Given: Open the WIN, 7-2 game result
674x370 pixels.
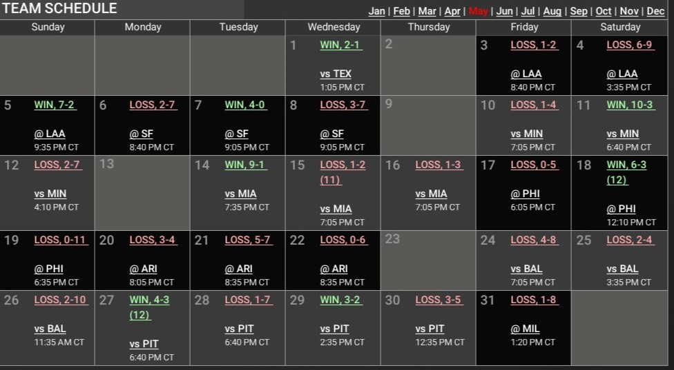Looking at the screenshot, I should 55,105.
